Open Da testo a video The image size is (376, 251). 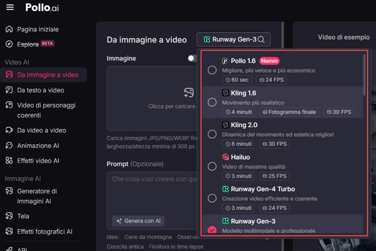pos(40,91)
